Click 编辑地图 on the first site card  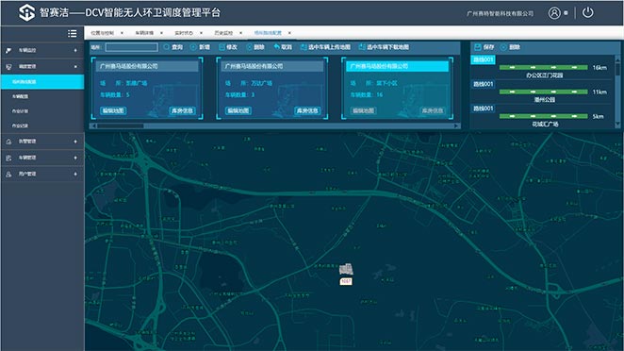tap(113, 110)
